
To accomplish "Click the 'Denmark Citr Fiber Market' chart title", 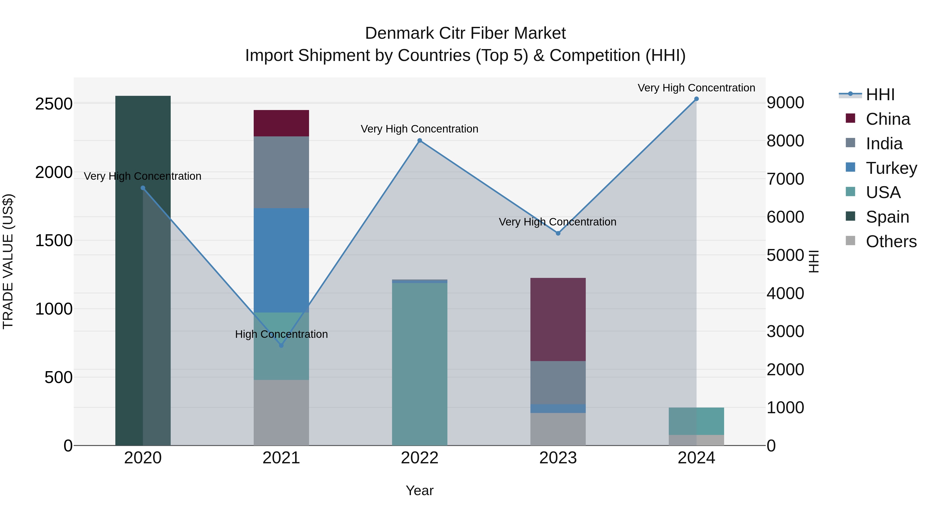I will point(465,33).
